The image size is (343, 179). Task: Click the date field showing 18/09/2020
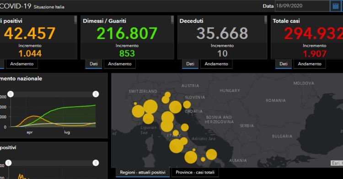(302, 6)
